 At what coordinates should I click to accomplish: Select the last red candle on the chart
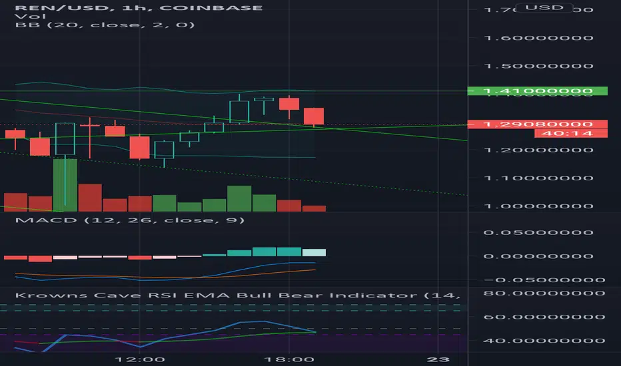pos(314,116)
